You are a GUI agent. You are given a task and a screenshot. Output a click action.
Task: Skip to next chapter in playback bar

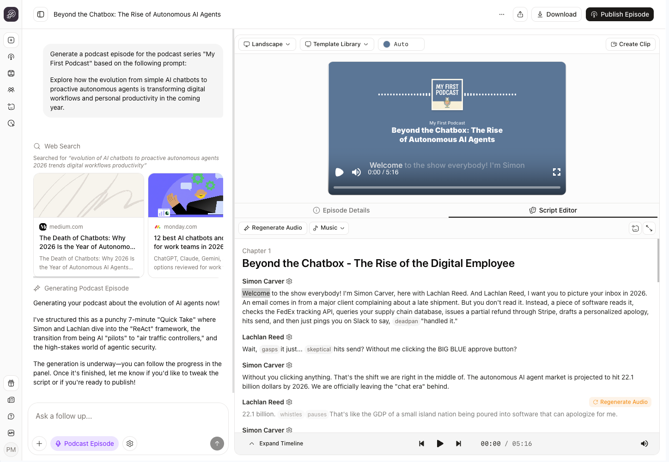click(458, 444)
